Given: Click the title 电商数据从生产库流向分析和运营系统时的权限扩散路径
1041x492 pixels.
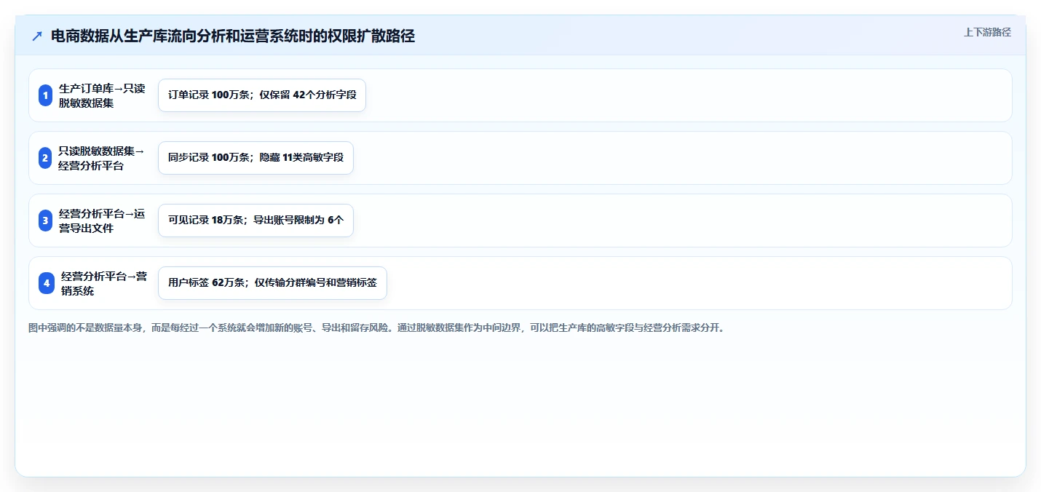Looking at the screenshot, I should coord(233,36).
